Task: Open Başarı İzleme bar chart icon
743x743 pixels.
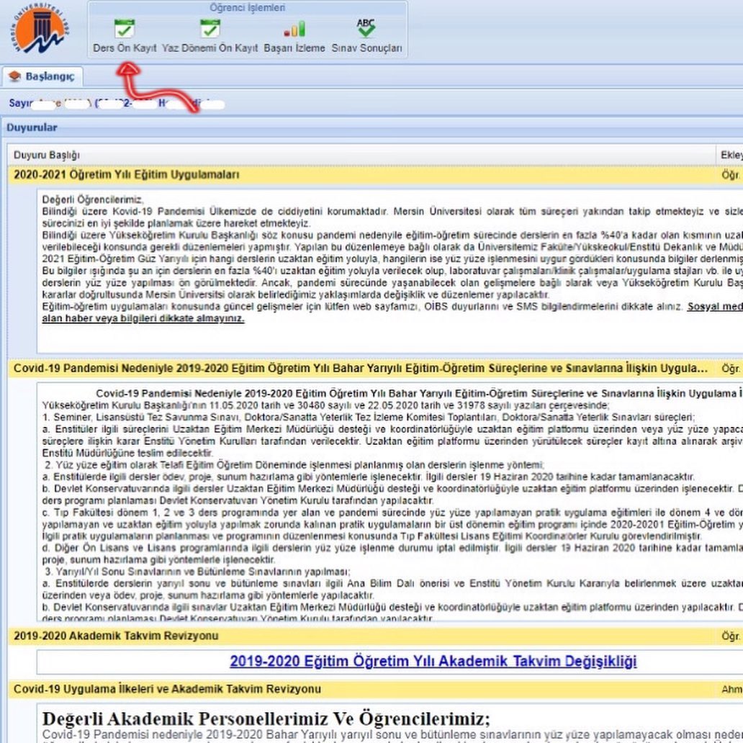Action: tap(294, 29)
